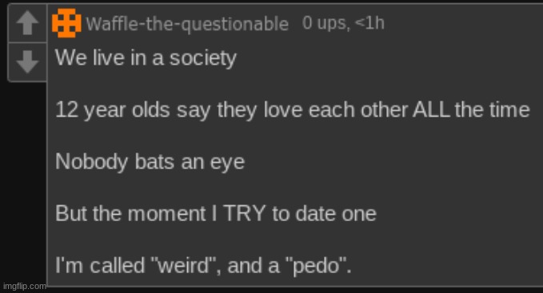
Task: Open the orange pixel avatar icon
Action: click(66, 23)
